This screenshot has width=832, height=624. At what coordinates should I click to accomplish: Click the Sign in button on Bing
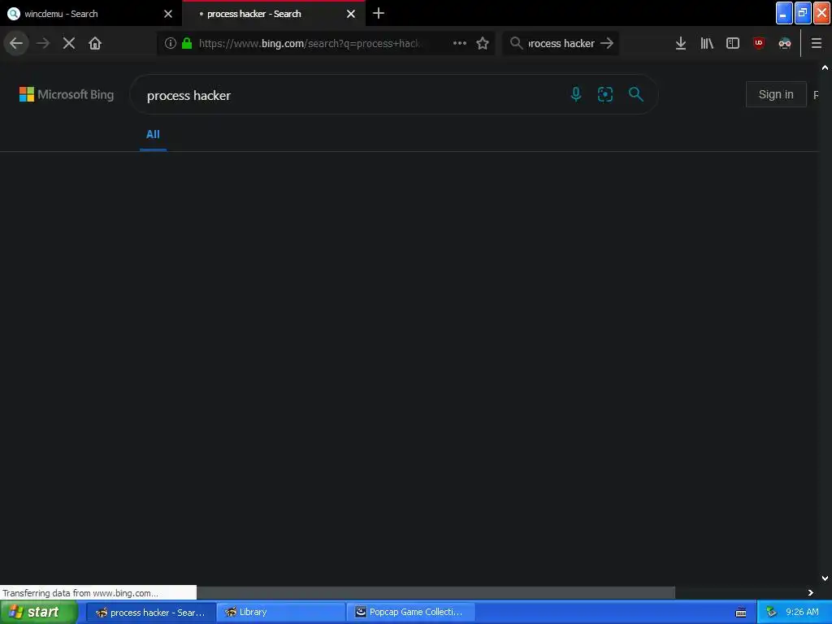click(x=776, y=94)
